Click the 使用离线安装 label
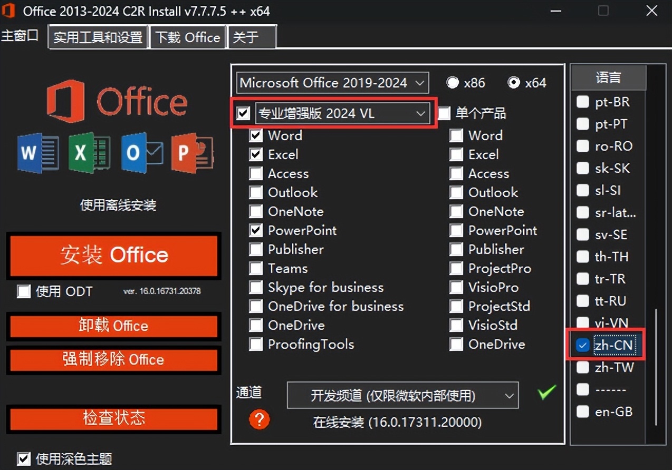The width and height of the screenshot is (672, 470). tap(118, 205)
